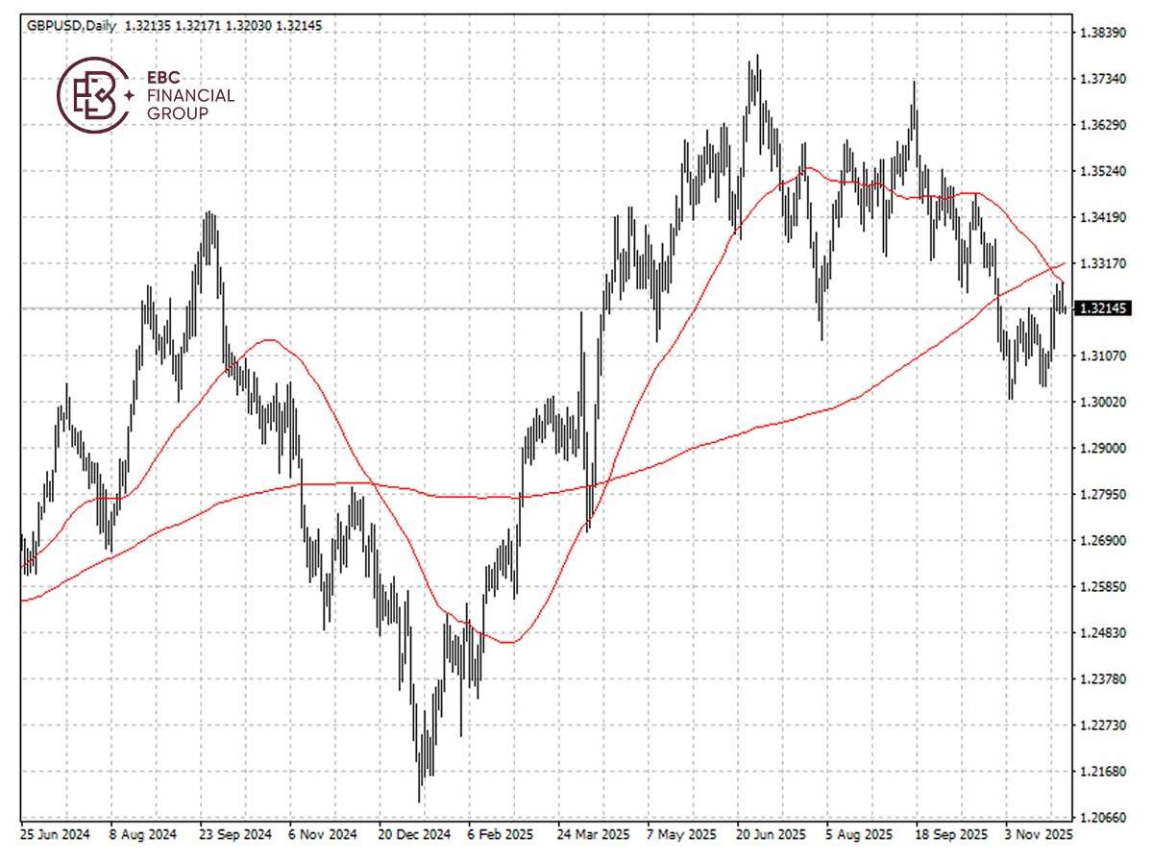Viewport: 1153px width, 861px height.
Task: Click the 24 Mar 2025 date label
Action: pyautogui.click(x=592, y=835)
